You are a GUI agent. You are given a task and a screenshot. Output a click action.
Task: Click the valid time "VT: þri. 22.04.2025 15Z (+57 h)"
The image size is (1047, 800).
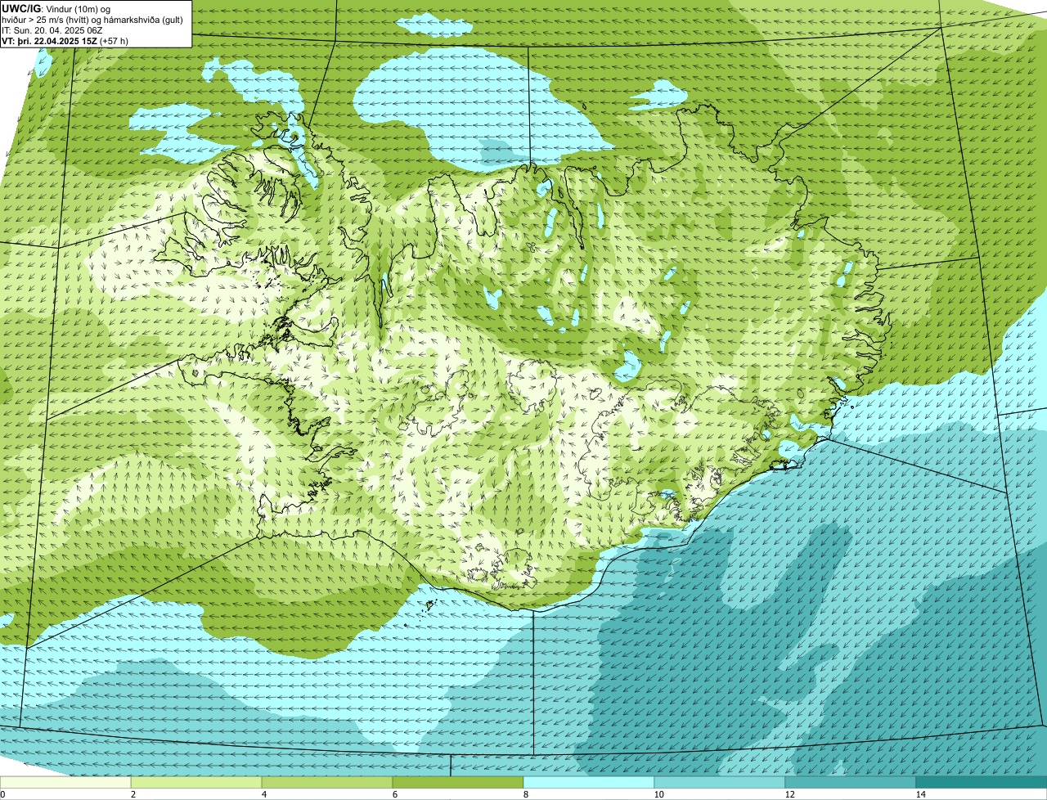[65, 40]
